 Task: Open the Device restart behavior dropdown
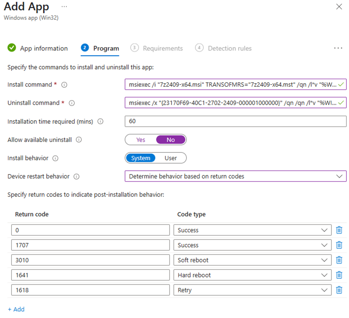[x=339, y=176]
